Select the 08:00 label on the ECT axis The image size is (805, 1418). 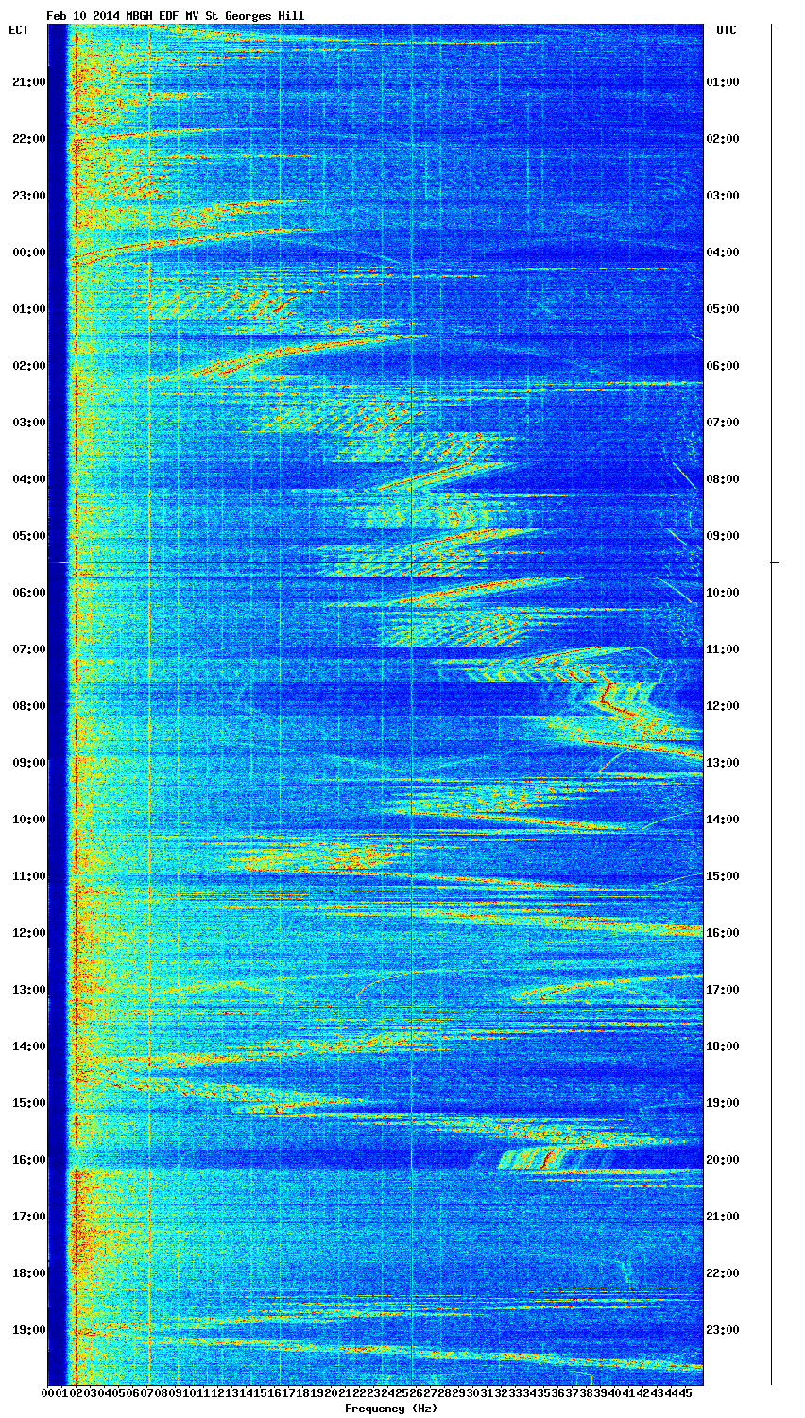pos(29,706)
